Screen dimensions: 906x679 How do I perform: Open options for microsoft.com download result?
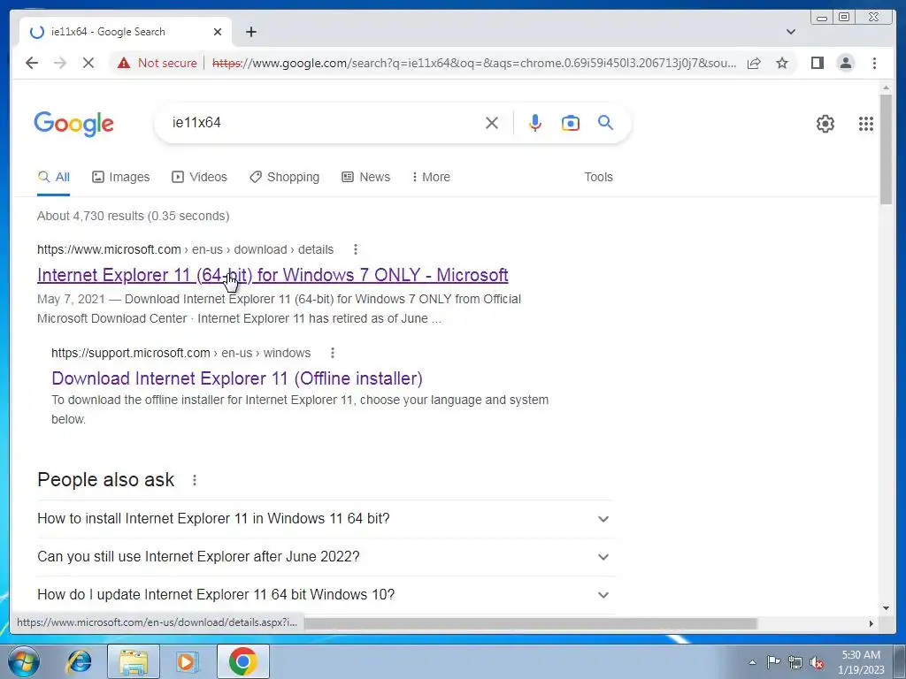pos(356,249)
